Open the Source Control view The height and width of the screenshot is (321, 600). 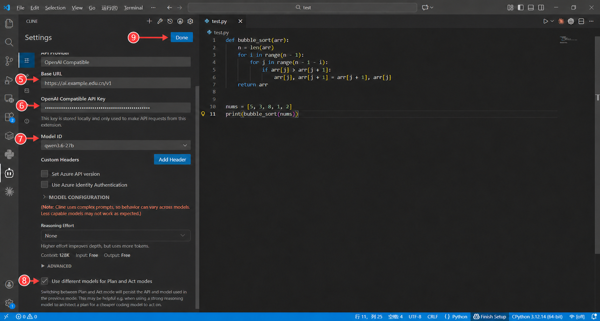coord(9,61)
